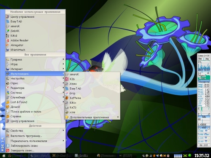Open Центр управления below the Справка entry
Screen dimensions: 211x158
[x=35, y=121]
